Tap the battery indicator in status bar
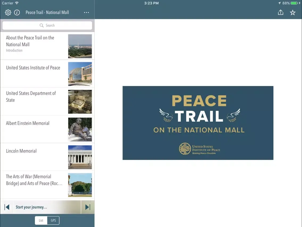This screenshot has width=302, height=227. click(x=294, y=3)
